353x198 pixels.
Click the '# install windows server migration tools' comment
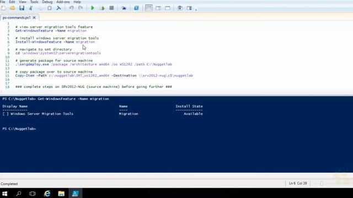coord(57,38)
